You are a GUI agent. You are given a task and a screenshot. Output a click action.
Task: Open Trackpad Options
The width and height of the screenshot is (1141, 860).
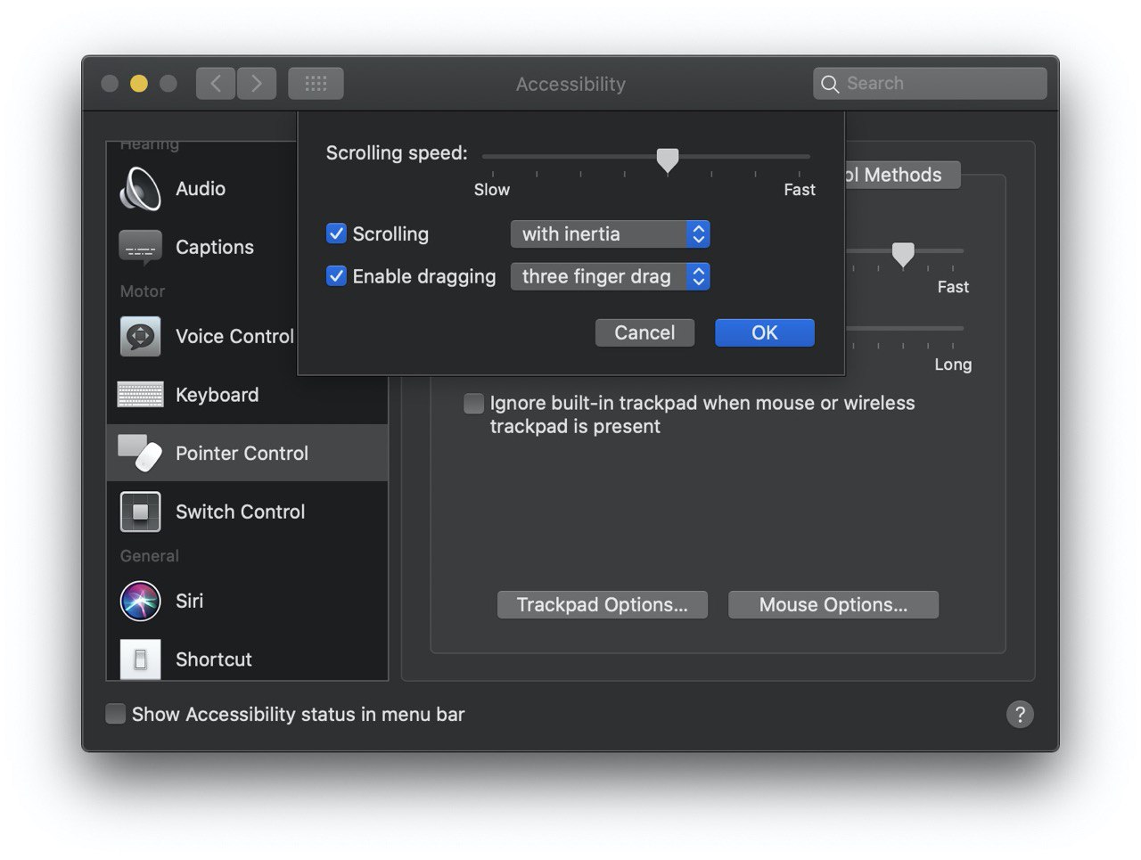pyautogui.click(x=603, y=604)
